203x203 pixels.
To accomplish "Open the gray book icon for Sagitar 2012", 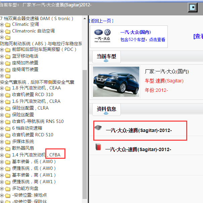I will [x=98, y=128].
